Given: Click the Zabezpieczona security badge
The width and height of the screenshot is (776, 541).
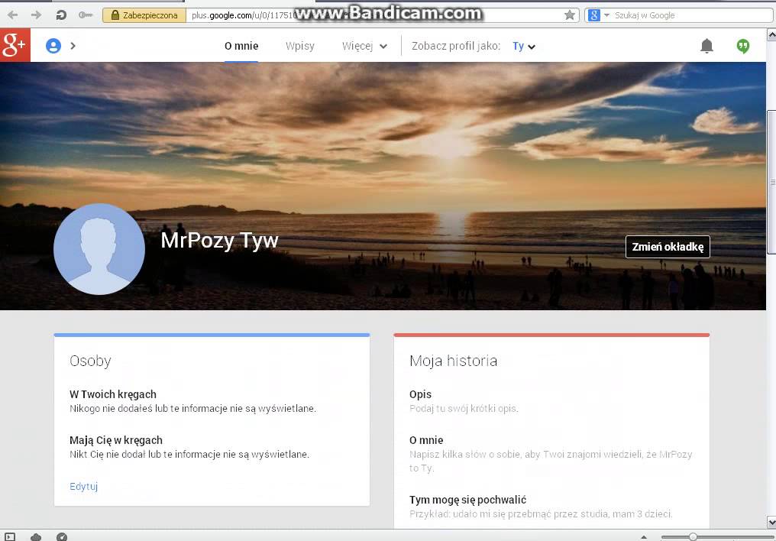Looking at the screenshot, I should click(144, 15).
